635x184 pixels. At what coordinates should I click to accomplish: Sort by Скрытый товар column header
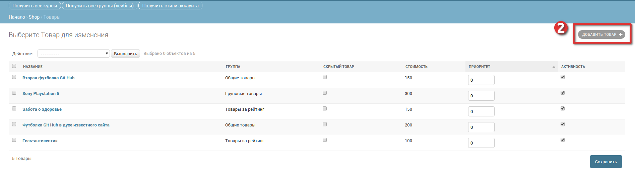[x=338, y=67]
